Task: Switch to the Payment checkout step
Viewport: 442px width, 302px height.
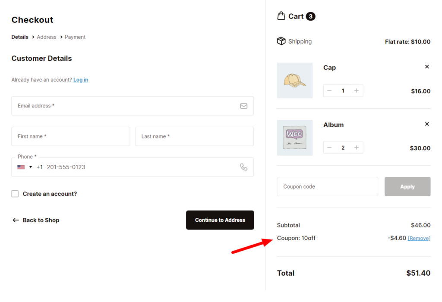Action: pyautogui.click(x=75, y=37)
